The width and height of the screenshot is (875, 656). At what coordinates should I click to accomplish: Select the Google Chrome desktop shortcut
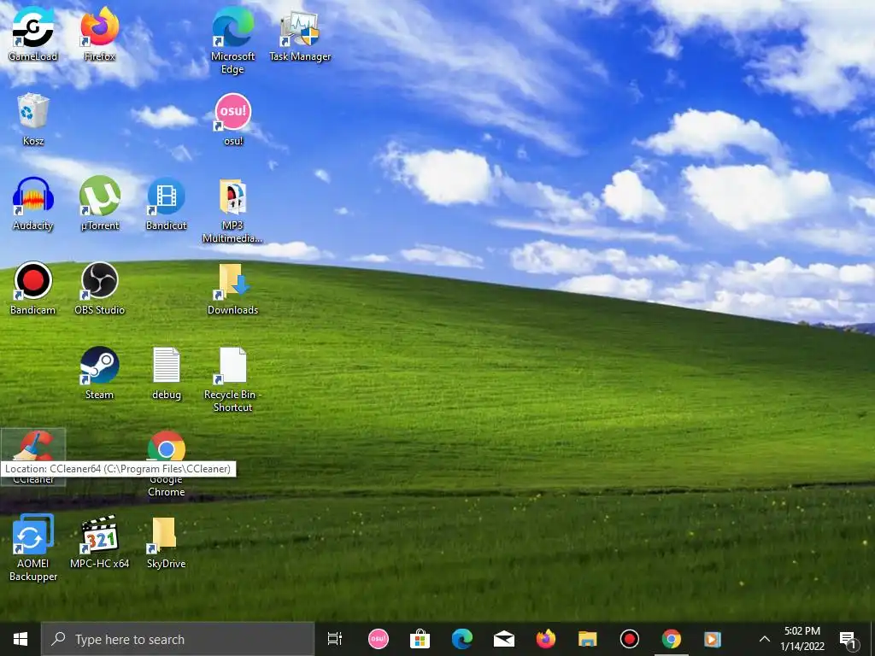[x=167, y=463]
